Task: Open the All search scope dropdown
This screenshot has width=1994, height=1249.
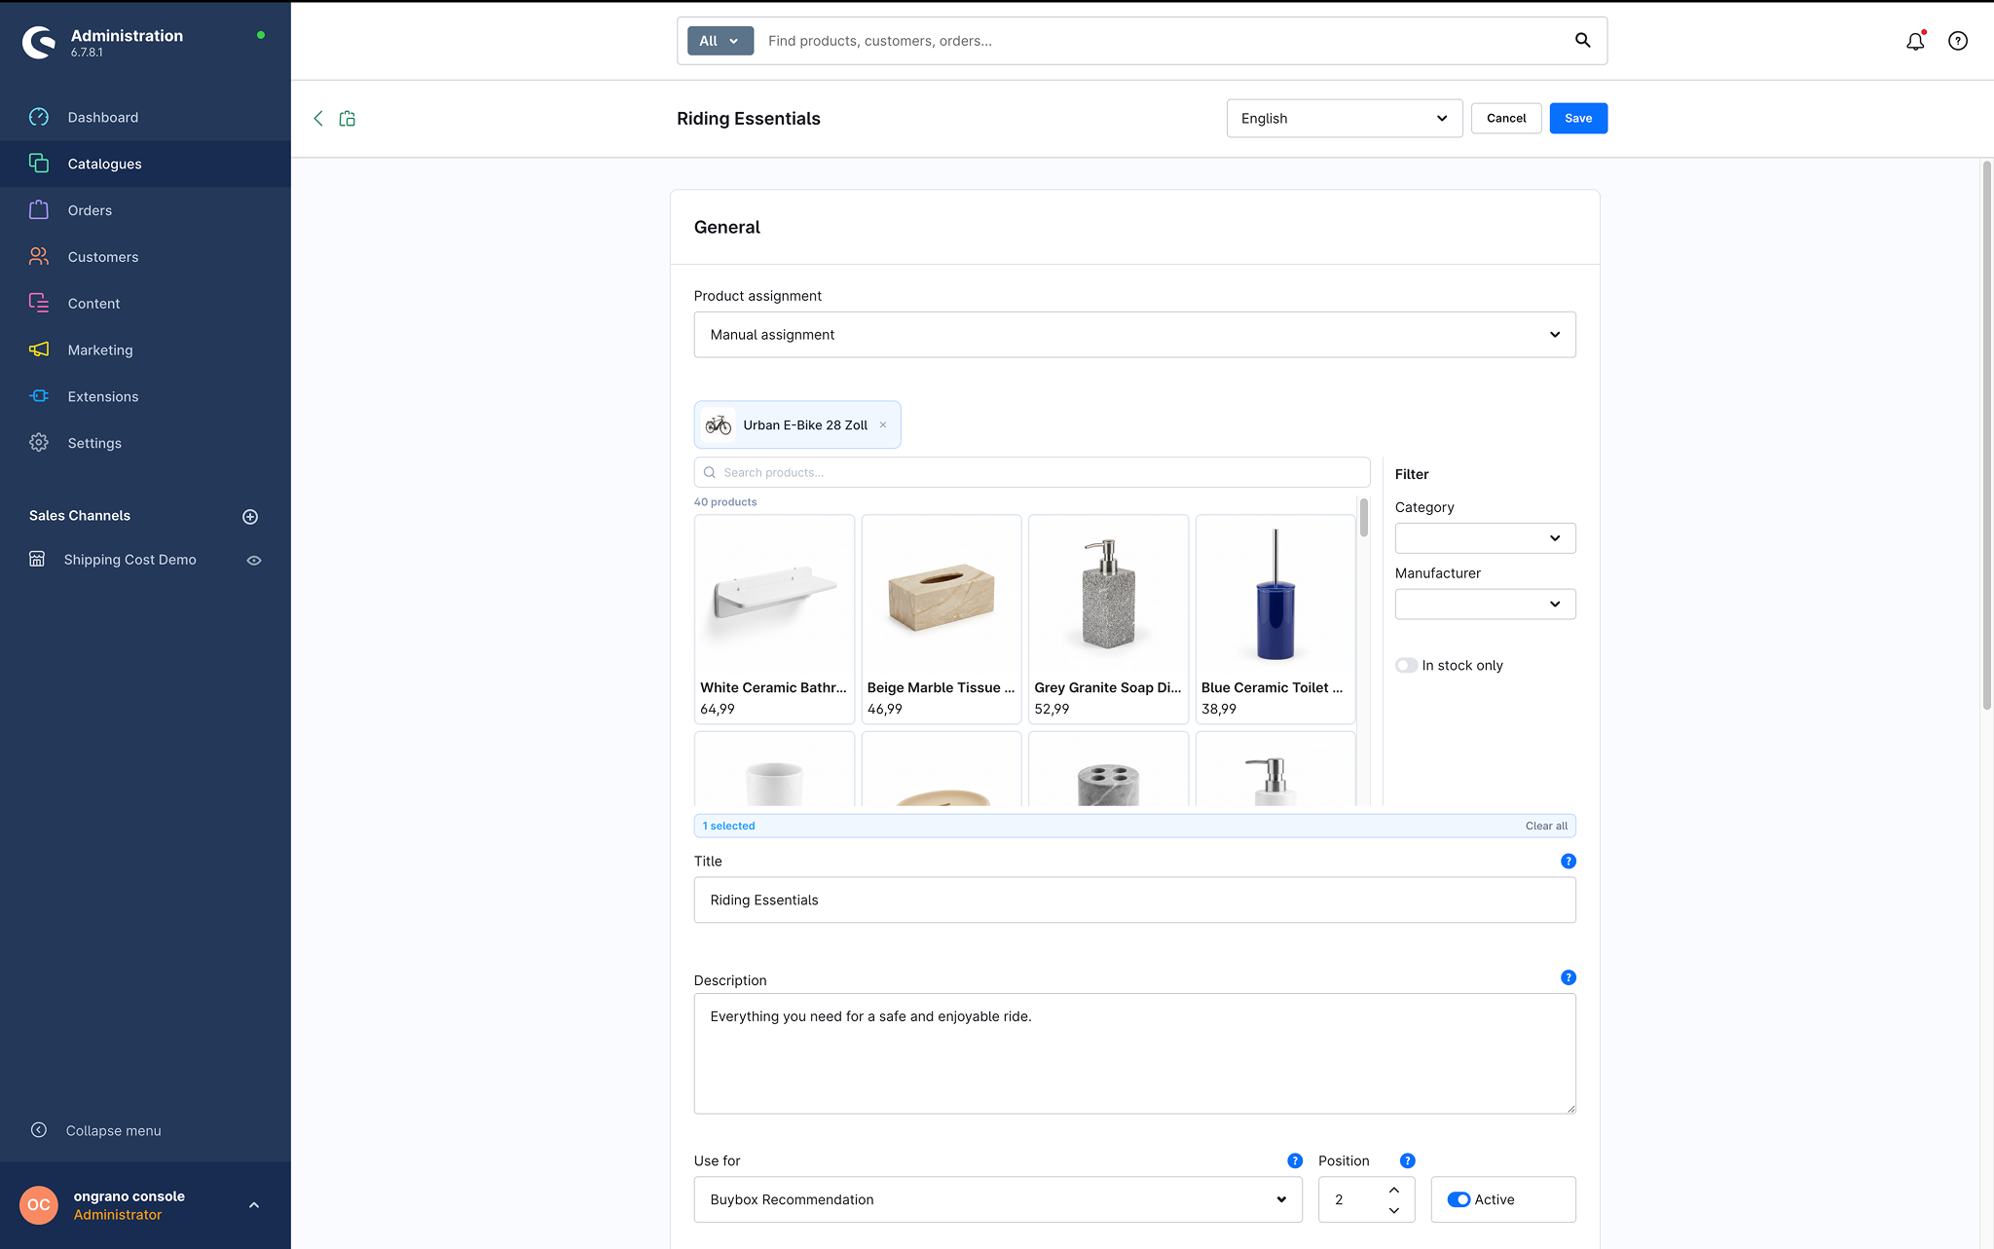Action: tap(720, 41)
